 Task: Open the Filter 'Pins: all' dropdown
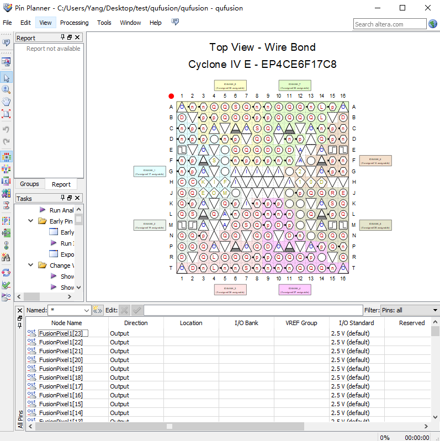pos(435,310)
